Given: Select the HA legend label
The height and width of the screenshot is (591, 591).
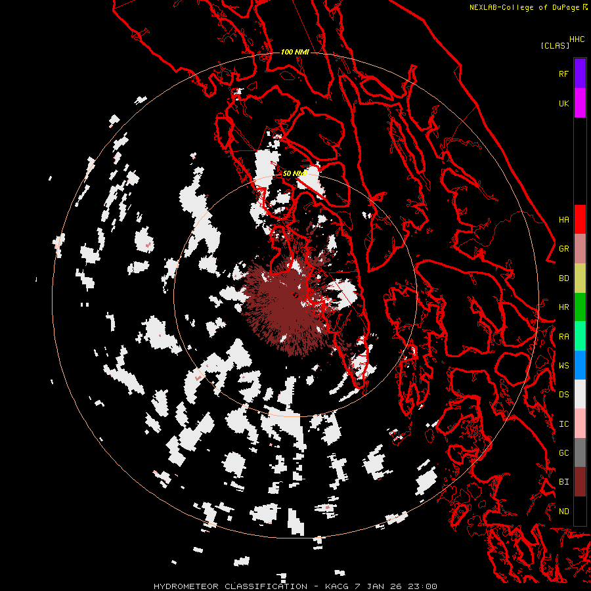Looking at the screenshot, I should point(563,219).
